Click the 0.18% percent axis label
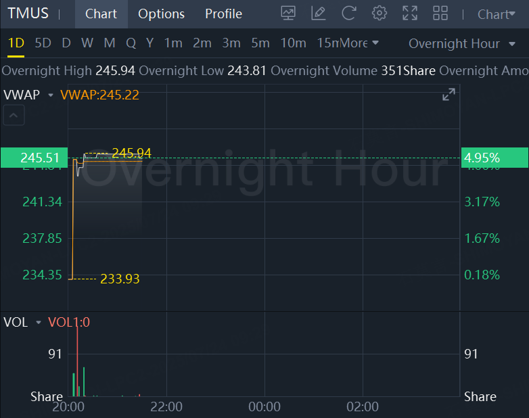The width and height of the screenshot is (529, 418). [482, 275]
